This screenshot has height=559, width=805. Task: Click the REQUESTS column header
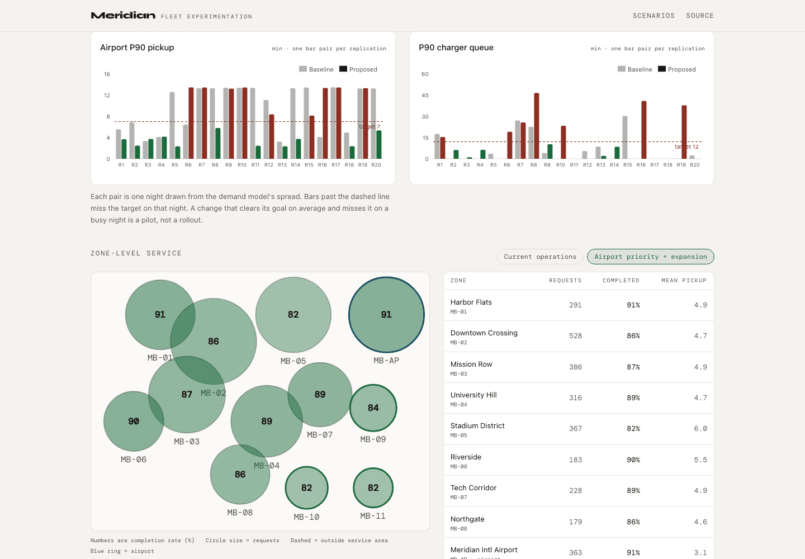(x=565, y=281)
